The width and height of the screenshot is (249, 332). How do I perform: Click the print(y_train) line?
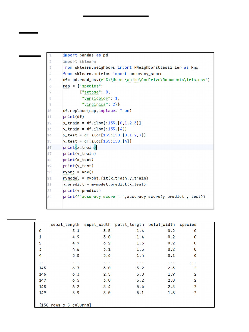point(79,153)
